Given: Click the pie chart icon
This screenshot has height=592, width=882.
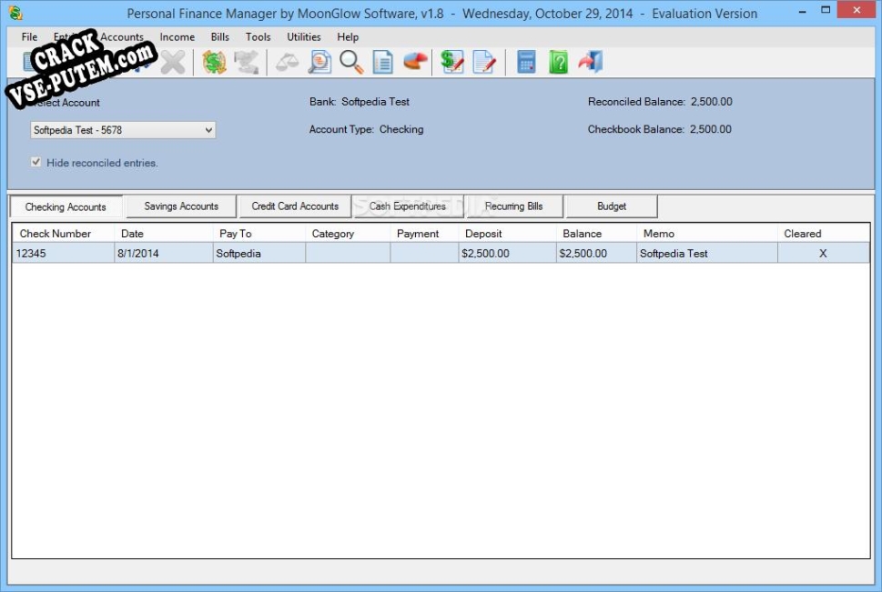Looking at the screenshot, I should pyautogui.click(x=415, y=62).
